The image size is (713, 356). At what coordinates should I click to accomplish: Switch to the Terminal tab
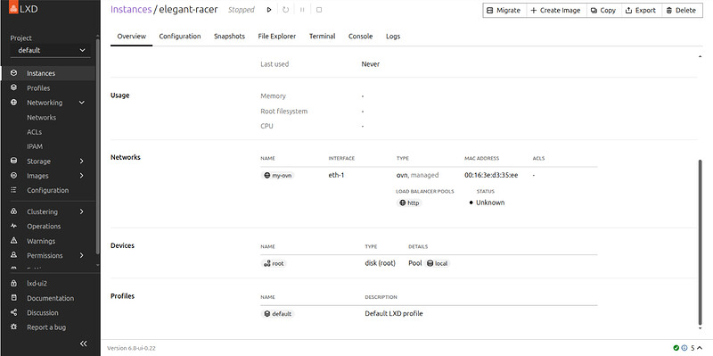click(323, 37)
